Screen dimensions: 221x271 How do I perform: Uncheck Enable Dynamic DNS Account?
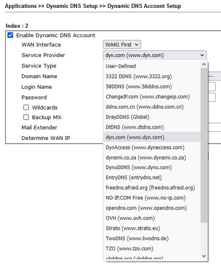tap(11, 35)
